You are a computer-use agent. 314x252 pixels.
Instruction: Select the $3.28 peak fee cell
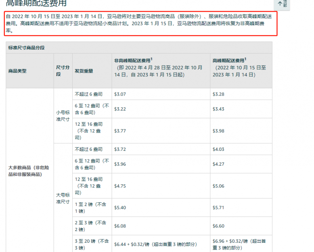pos(241,94)
